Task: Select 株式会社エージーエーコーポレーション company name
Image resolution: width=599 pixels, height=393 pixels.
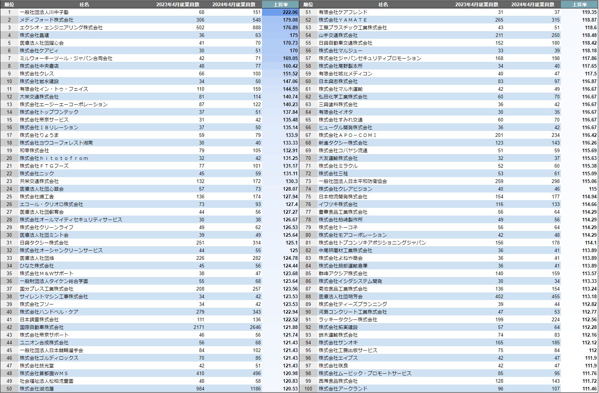Action: tap(64, 104)
